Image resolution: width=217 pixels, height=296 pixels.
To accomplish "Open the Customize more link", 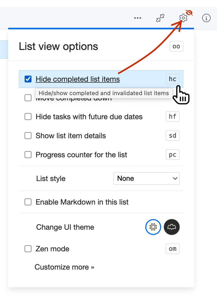I will coord(64,267).
